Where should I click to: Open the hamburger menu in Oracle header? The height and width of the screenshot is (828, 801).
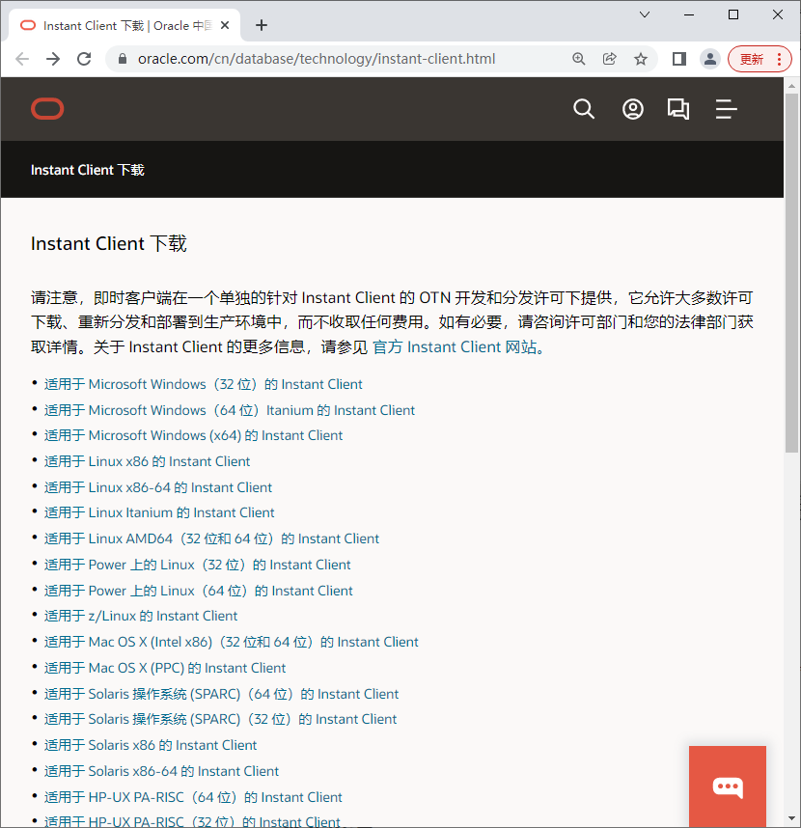726,109
